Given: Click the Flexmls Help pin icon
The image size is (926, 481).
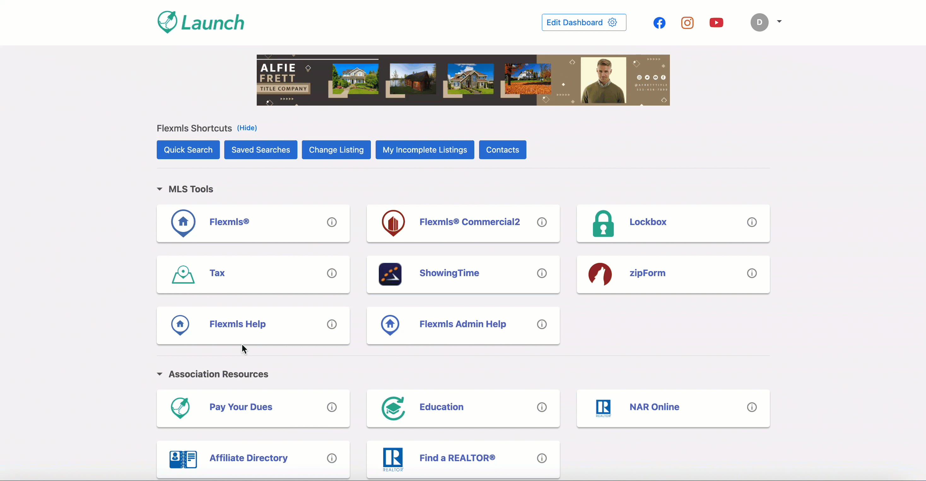Looking at the screenshot, I should tap(180, 325).
